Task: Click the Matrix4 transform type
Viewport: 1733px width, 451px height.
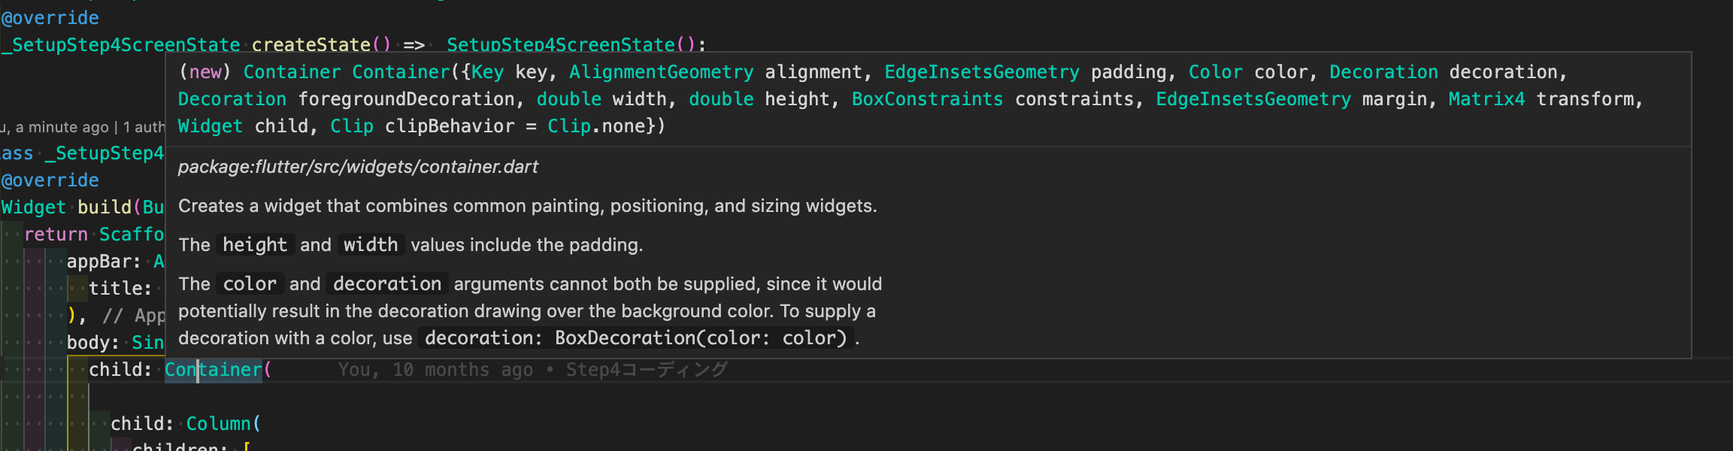Action: (x=1486, y=99)
